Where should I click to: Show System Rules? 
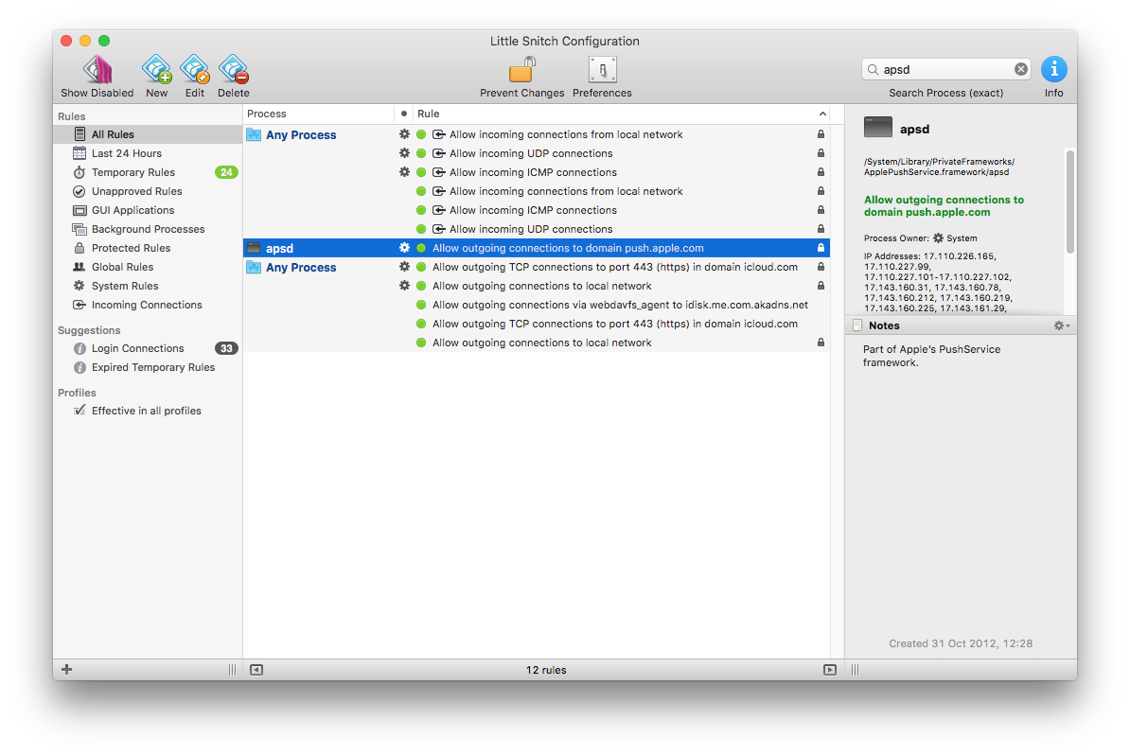(x=148, y=286)
